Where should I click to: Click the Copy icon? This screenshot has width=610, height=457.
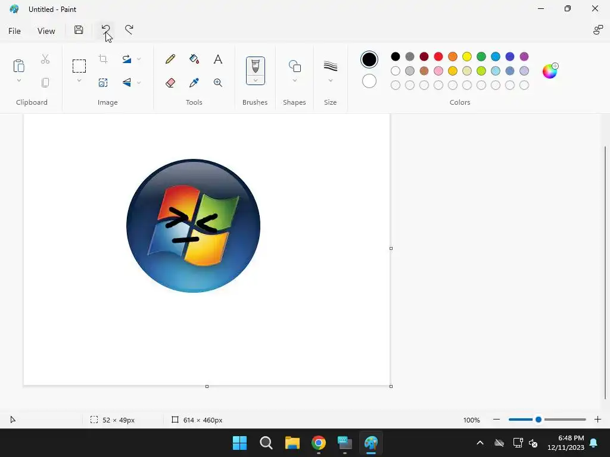pos(45,82)
